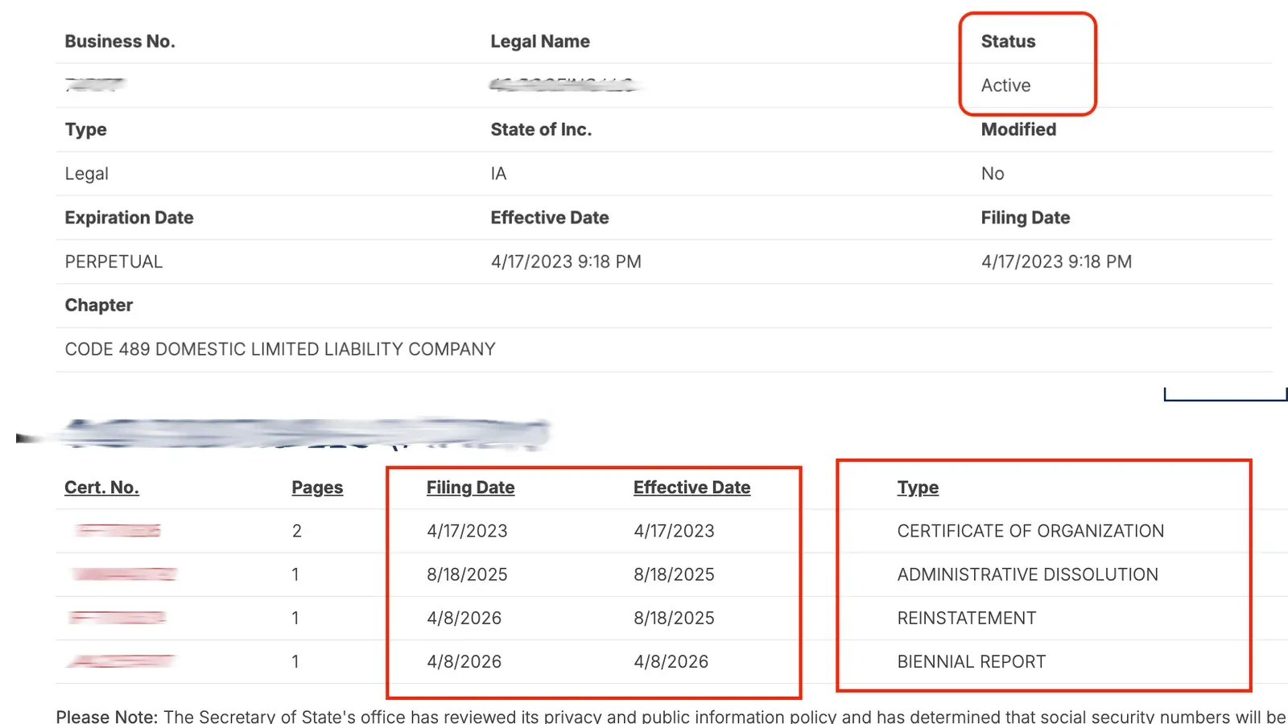Click the page count '2' for Certificate of Organization
The height and width of the screenshot is (724, 1288).
[x=296, y=531]
